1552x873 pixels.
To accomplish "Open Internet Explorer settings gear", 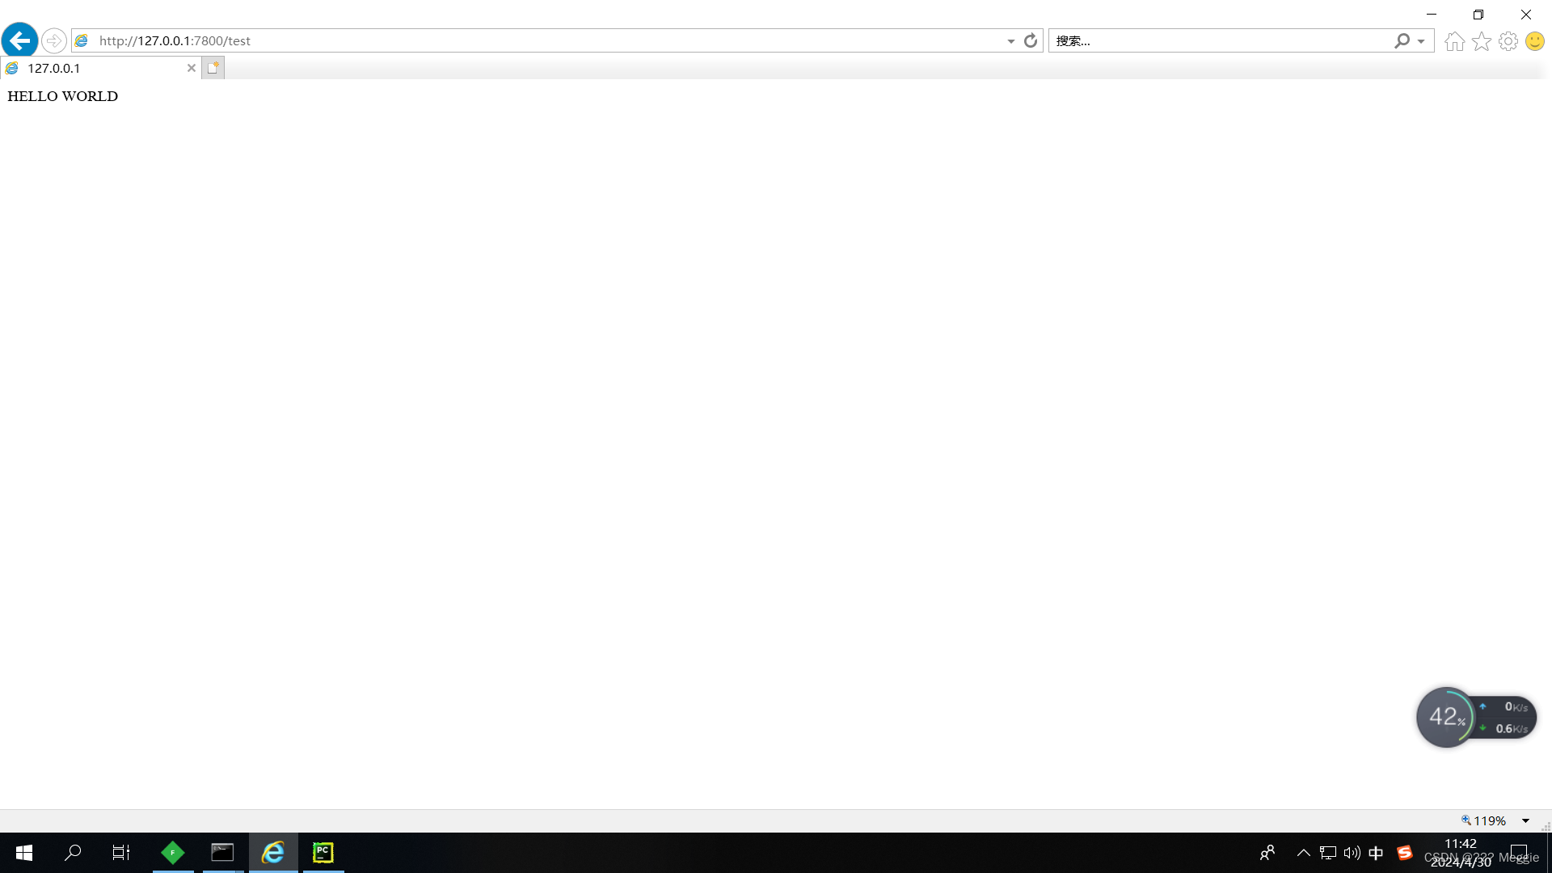I will click(1508, 40).
